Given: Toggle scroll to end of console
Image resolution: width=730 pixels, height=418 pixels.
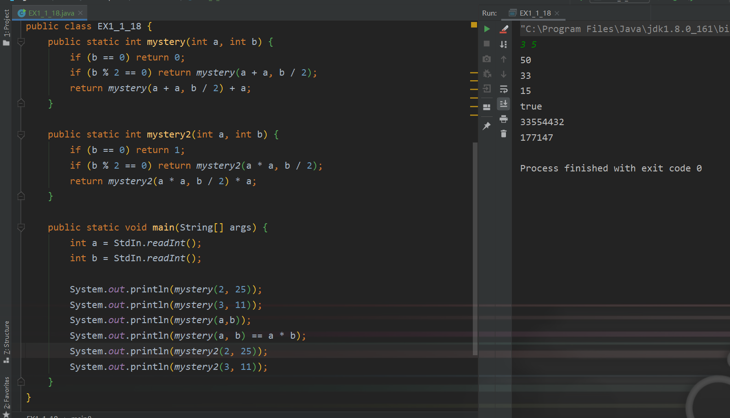Looking at the screenshot, I should tap(504, 104).
